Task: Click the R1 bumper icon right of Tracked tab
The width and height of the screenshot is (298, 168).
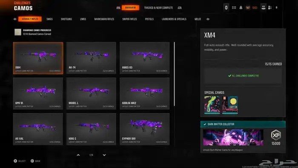Action: (x=180, y=8)
